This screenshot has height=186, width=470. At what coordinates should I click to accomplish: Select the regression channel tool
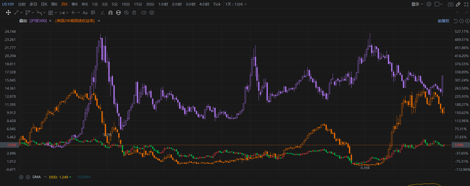pos(51,13)
